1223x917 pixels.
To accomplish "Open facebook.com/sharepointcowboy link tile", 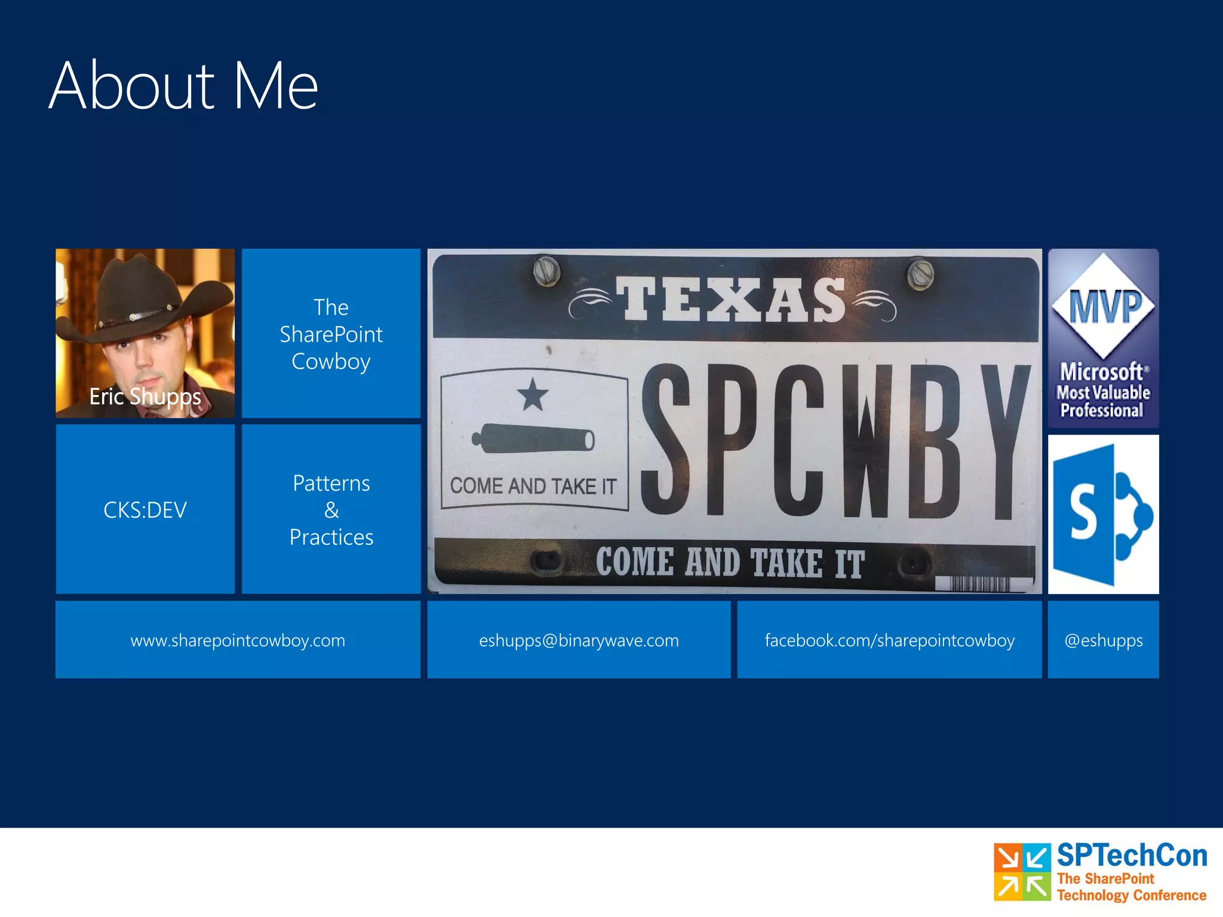I will 889,639.
